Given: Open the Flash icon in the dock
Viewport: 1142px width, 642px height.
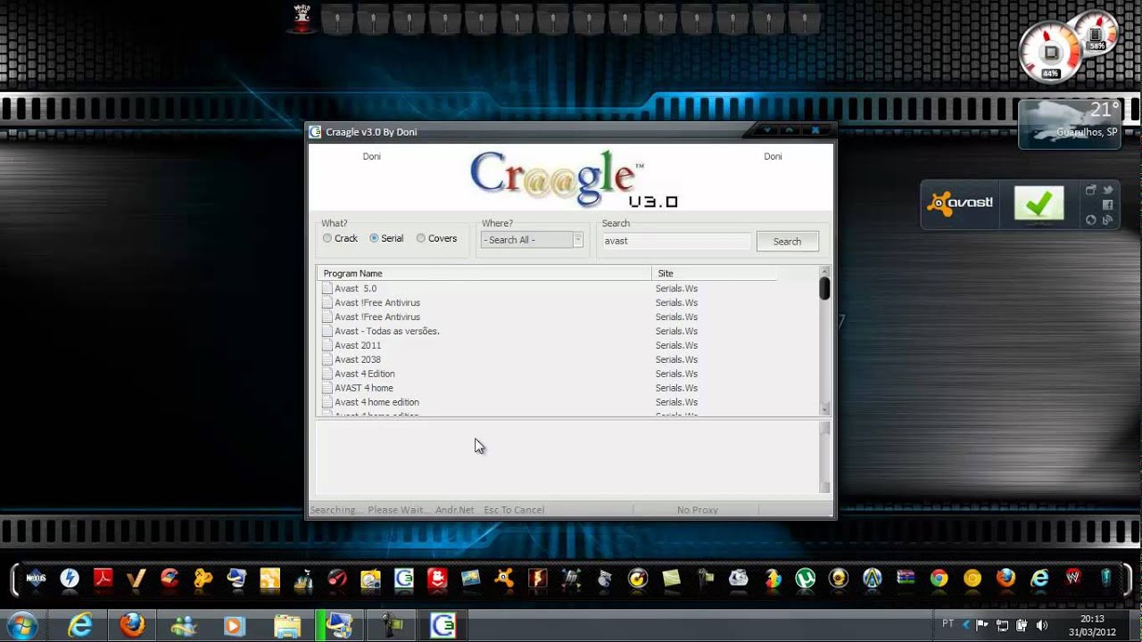Looking at the screenshot, I should tap(537, 579).
